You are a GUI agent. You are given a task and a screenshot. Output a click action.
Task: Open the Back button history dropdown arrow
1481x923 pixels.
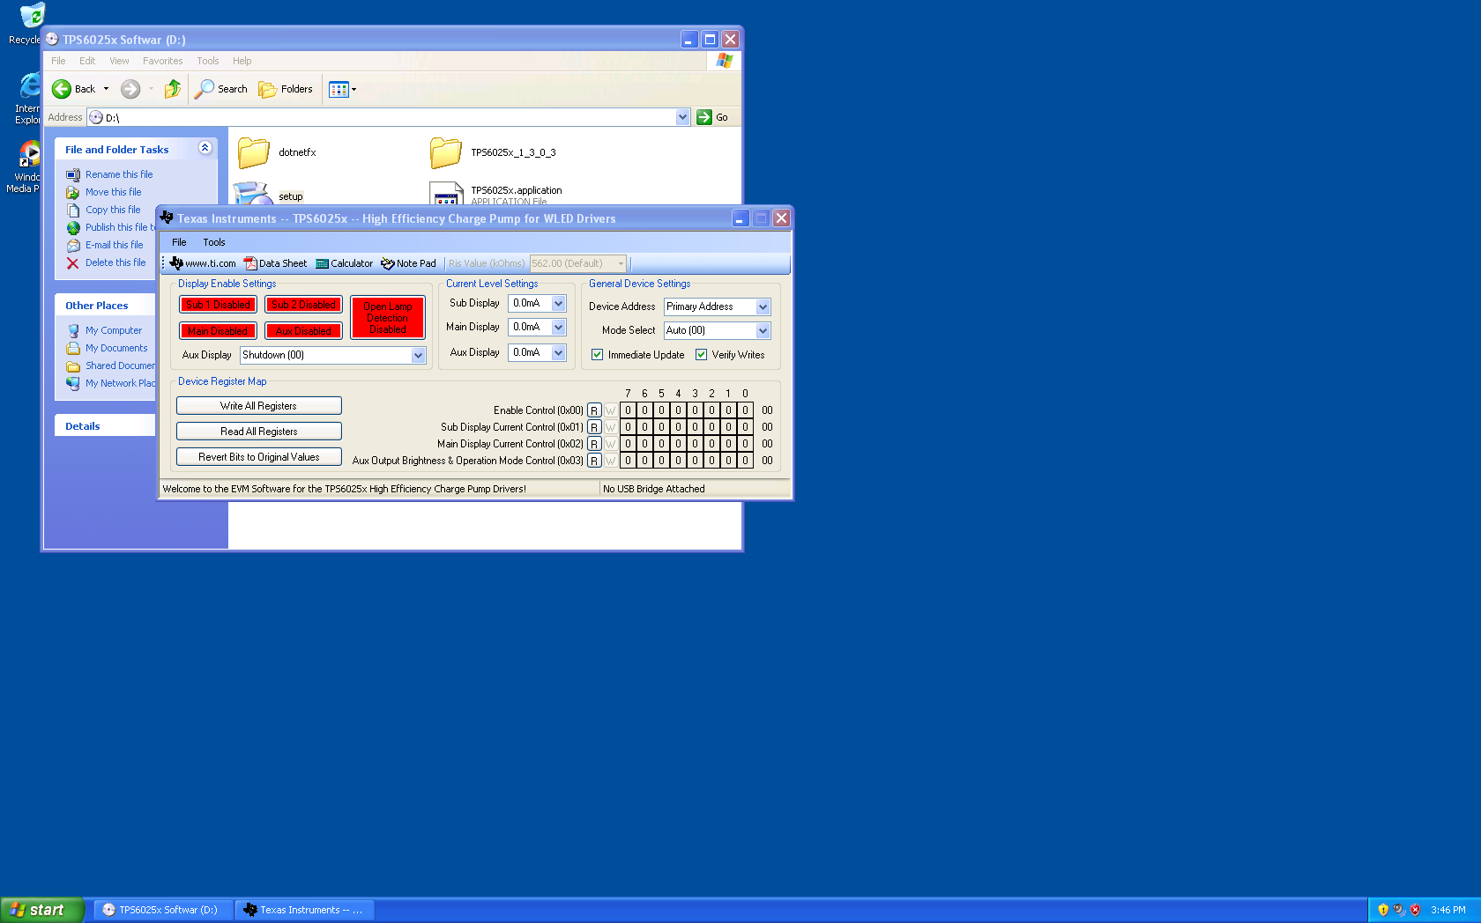(x=107, y=89)
